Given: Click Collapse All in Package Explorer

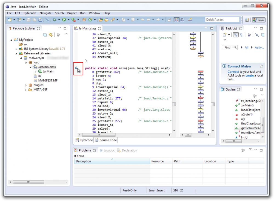Looking at the screenshot, I should [x=45, y=35].
